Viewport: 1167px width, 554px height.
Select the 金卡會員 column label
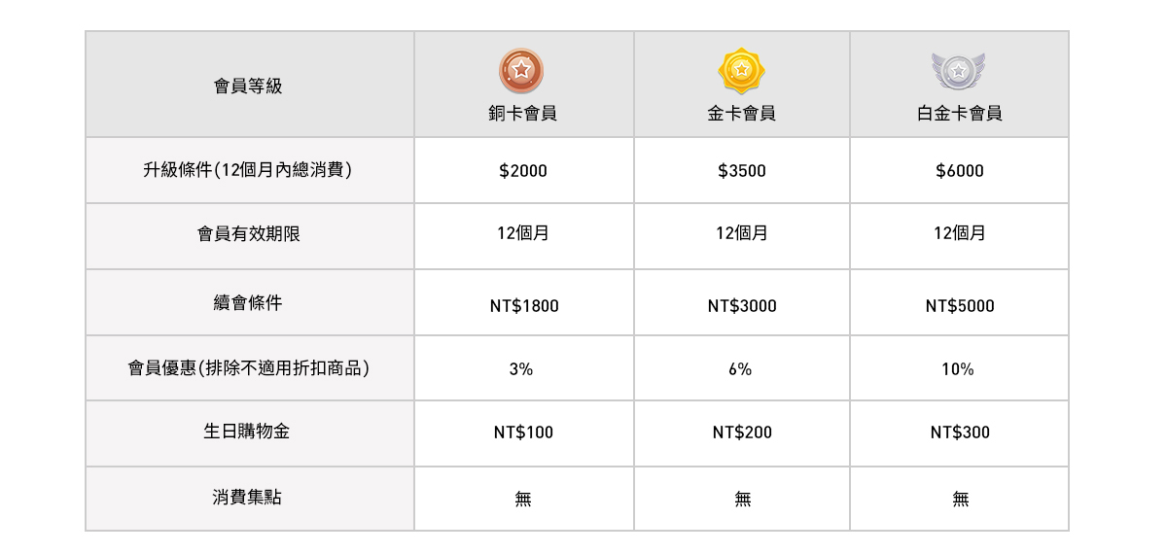pos(741,114)
